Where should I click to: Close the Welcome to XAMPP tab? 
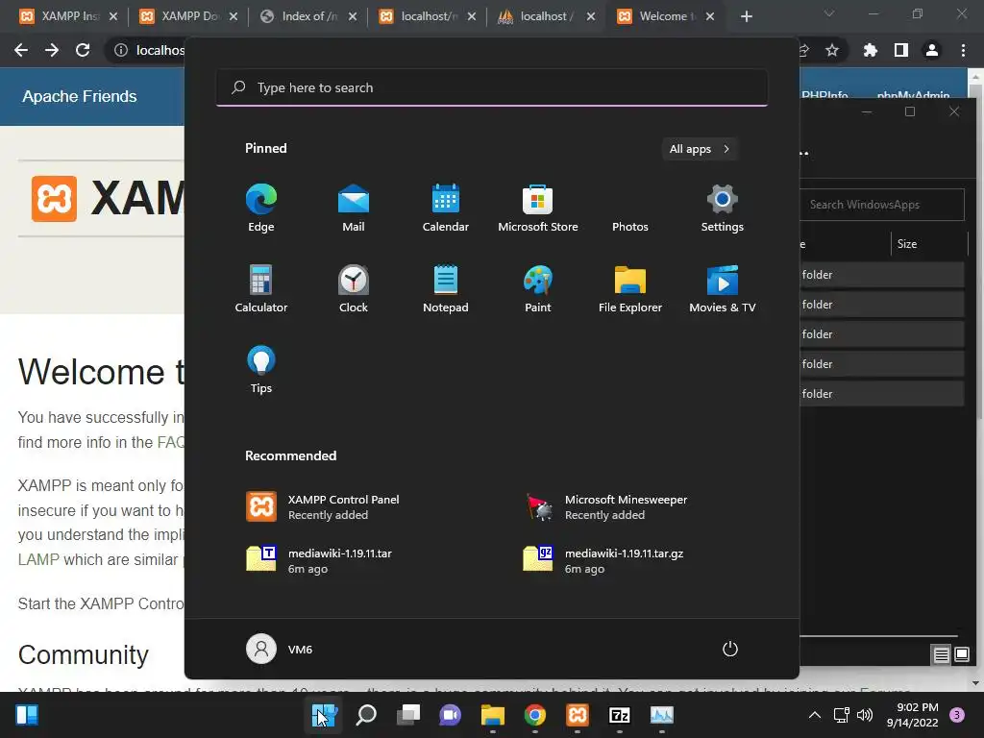point(710,17)
